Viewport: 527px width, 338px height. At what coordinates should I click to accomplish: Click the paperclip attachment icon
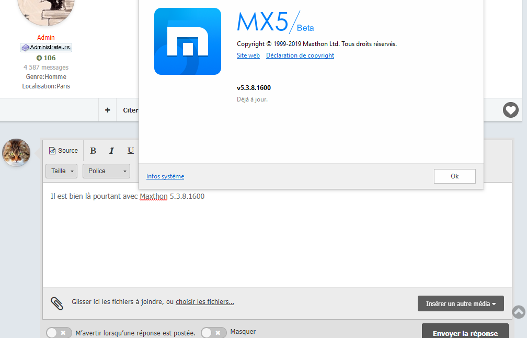[x=57, y=303]
